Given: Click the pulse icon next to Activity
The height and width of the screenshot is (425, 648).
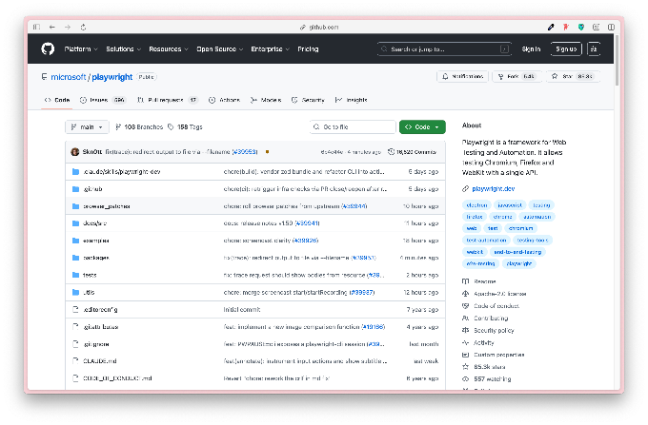Looking at the screenshot, I should (x=465, y=342).
